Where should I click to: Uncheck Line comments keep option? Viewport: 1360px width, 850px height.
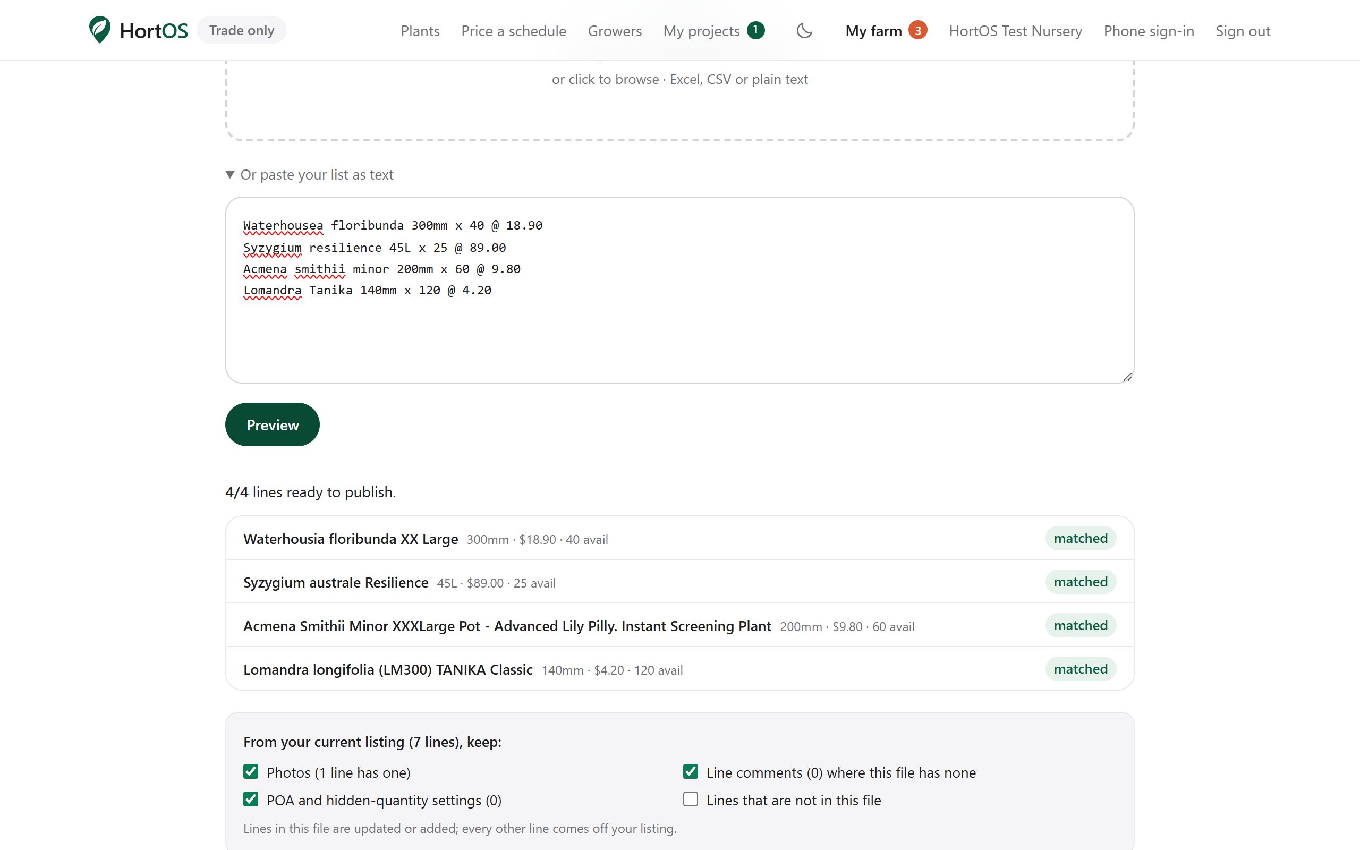pos(691,771)
